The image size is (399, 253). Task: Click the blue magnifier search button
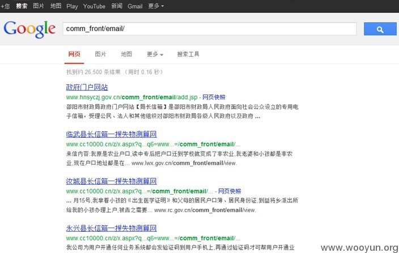coord(380,29)
